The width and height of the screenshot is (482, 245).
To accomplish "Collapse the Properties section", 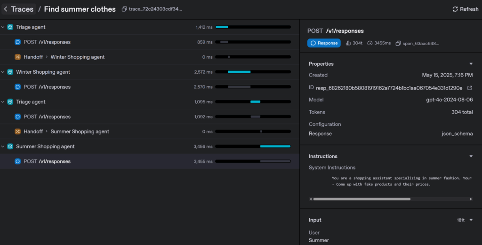I will coord(471,64).
